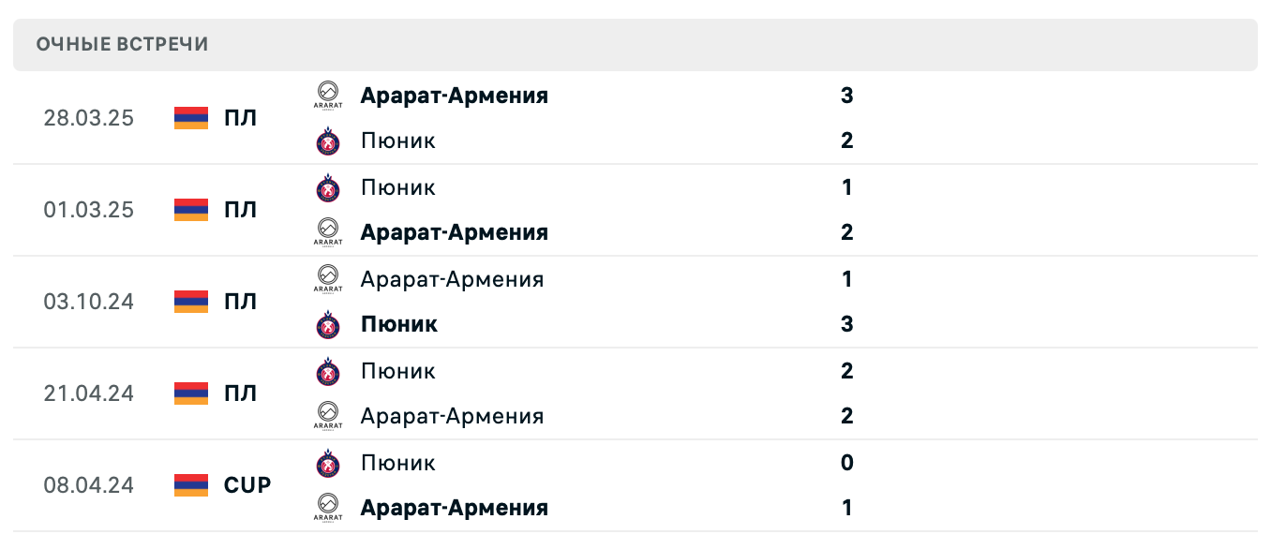Select the Pyunik logo in the 03.10.24 match
This screenshot has height=549, width=1271.
point(326,324)
